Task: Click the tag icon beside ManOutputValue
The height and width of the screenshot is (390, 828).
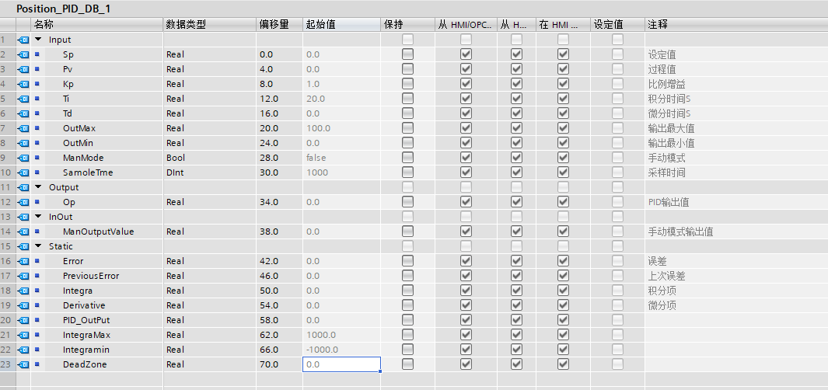Action: point(23,232)
